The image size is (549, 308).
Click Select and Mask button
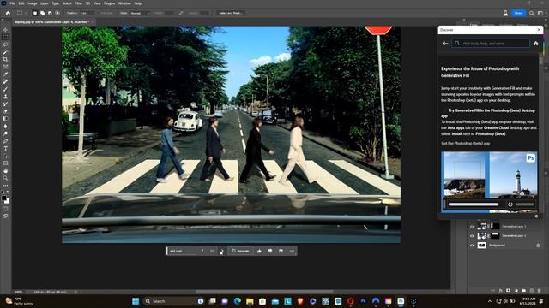pyautogui.click(x=231, y=13)
